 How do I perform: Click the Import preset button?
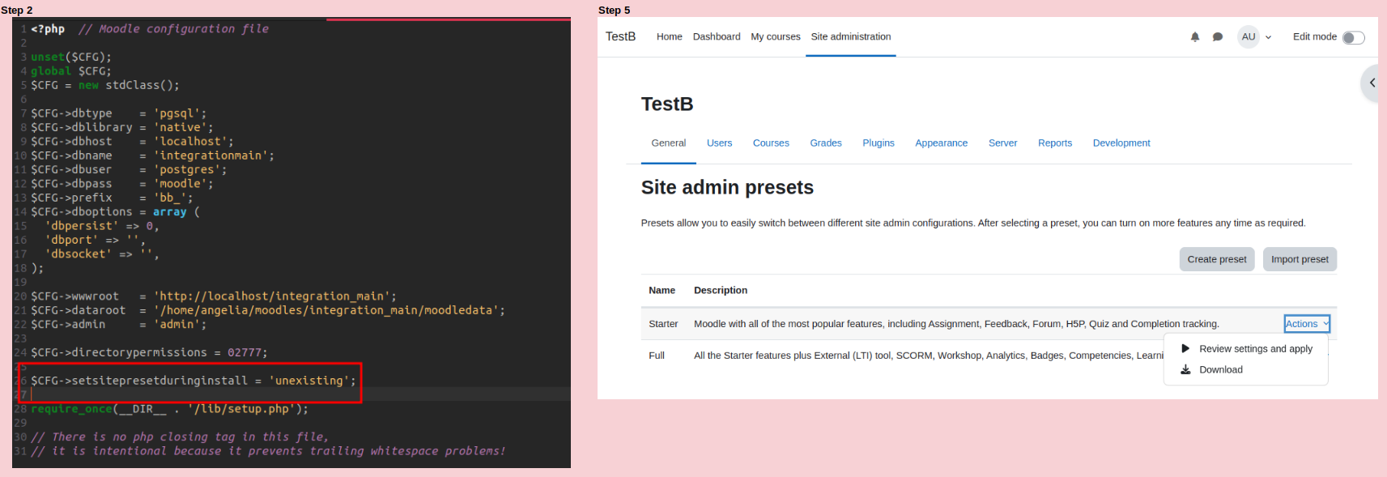tap(1300, 259)
